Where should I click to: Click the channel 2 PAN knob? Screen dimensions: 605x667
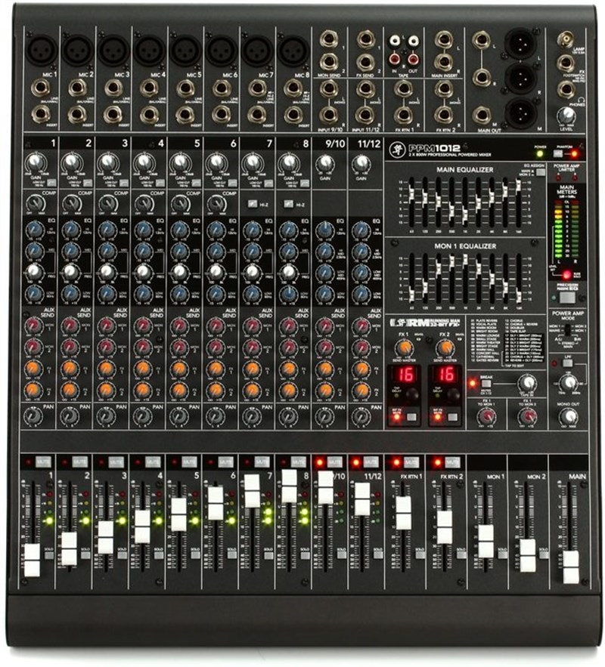[70, 417]
